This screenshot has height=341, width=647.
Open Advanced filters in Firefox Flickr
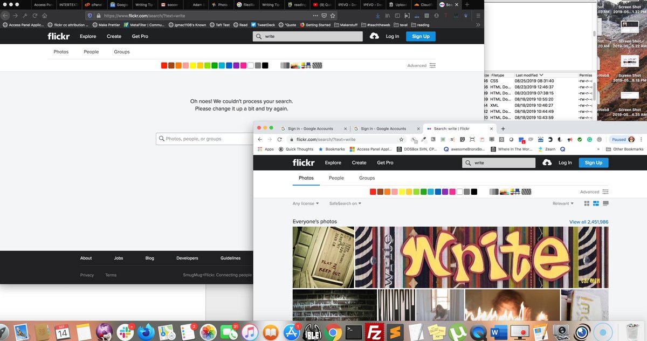coord(422,65)
